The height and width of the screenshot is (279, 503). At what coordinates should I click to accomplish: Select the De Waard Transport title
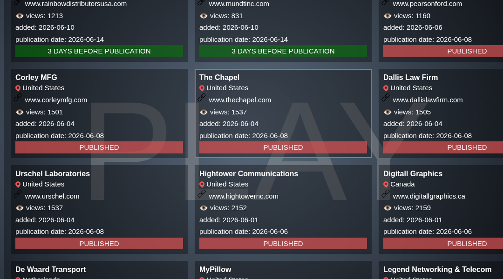pyautogui.click(x=51, y=269)
